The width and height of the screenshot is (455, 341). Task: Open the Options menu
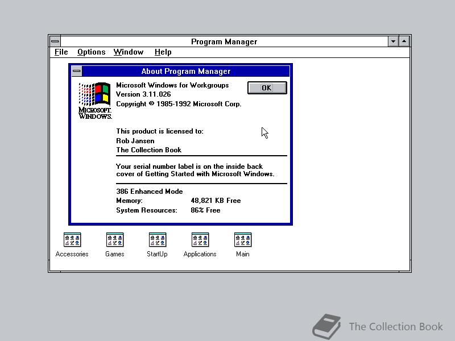click(x=92, y=52)
